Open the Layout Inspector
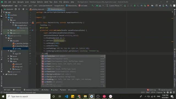The image size is (176, 99). [165, 90]
